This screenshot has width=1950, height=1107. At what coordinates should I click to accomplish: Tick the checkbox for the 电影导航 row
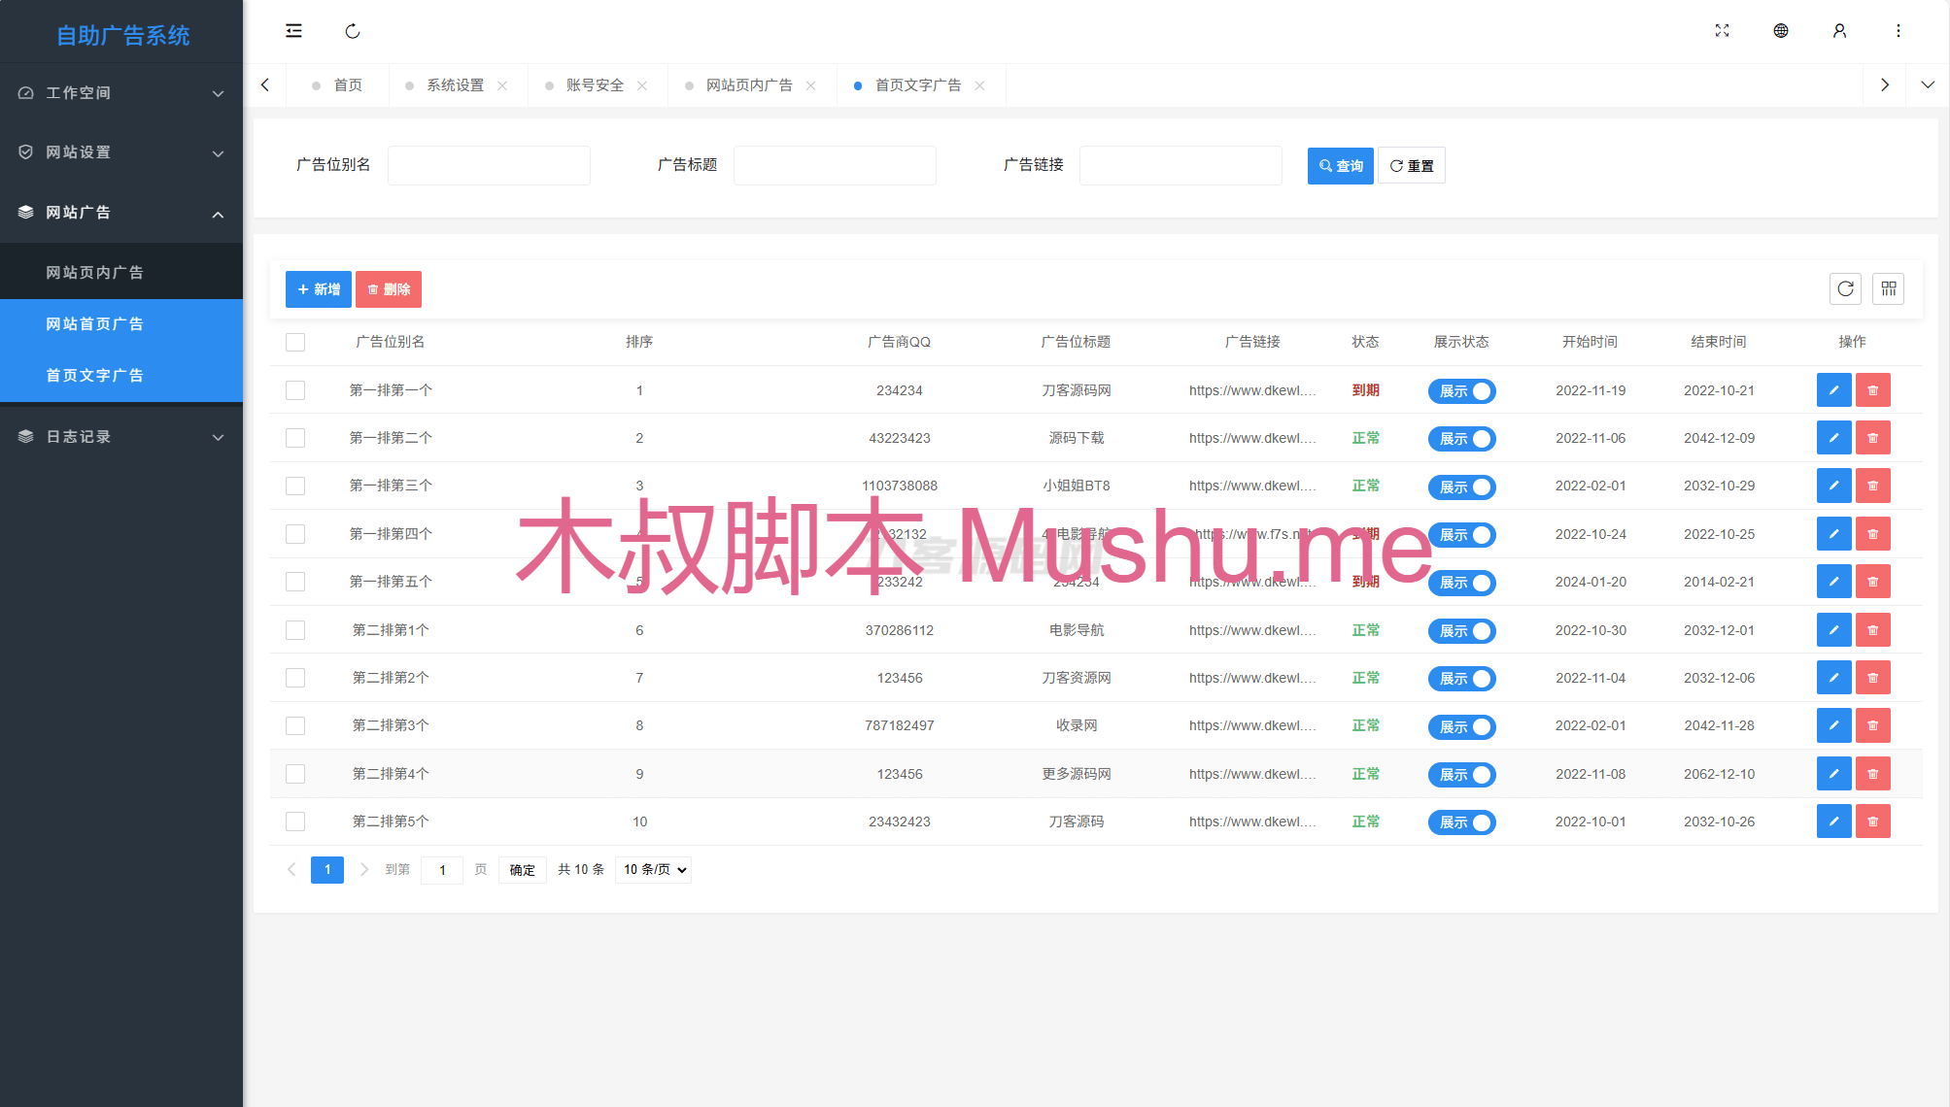click(295, 629)
